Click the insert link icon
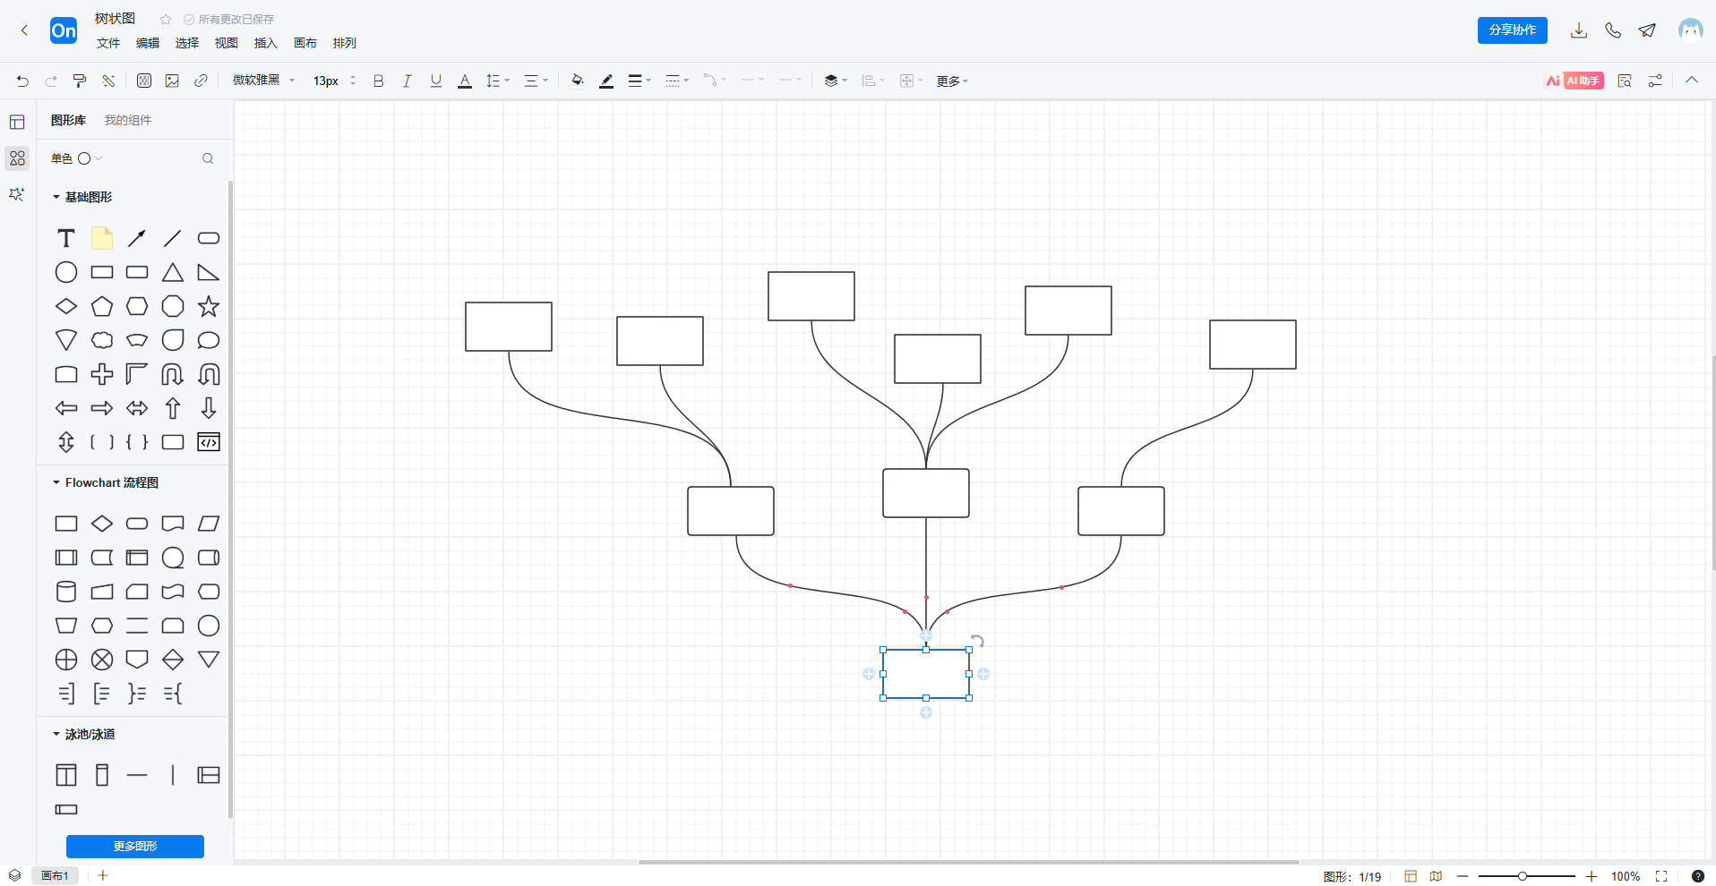 pos(201,81)
